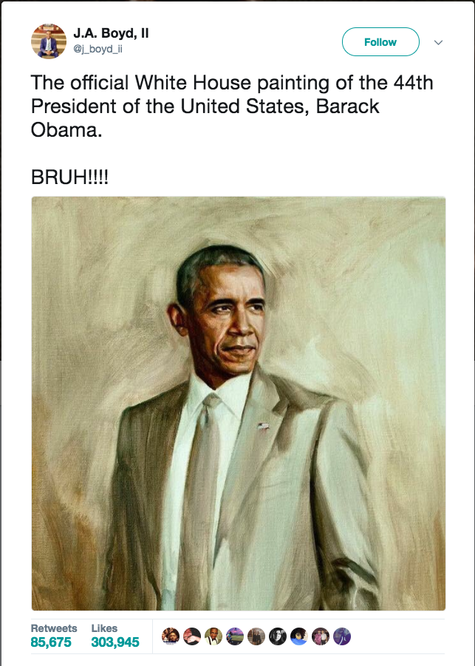Click the Follow button
The width and height of the screenshot is (475, 666).
coord(380,41)
